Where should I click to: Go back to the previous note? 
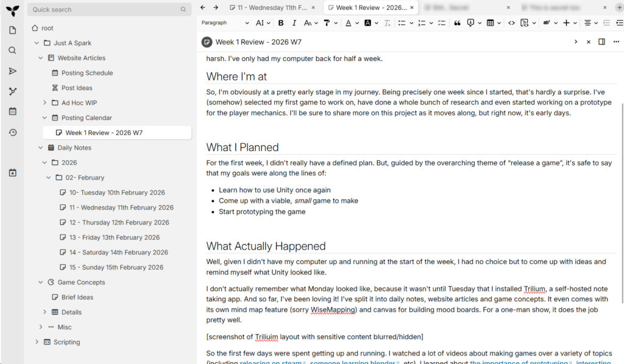(203, 7)
